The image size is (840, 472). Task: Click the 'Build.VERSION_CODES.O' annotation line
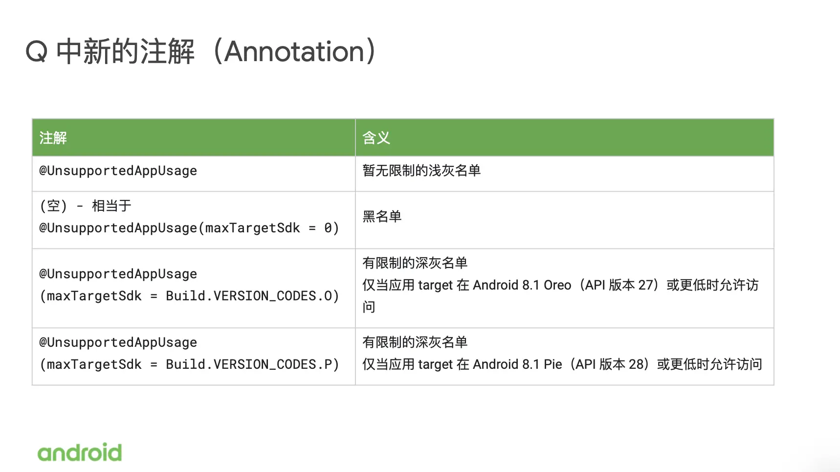pyautogui.click(x=189, y=296)
